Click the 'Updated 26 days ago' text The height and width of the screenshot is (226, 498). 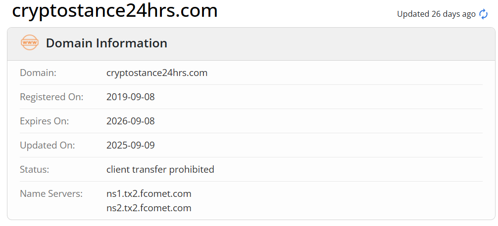pos(436,14)
